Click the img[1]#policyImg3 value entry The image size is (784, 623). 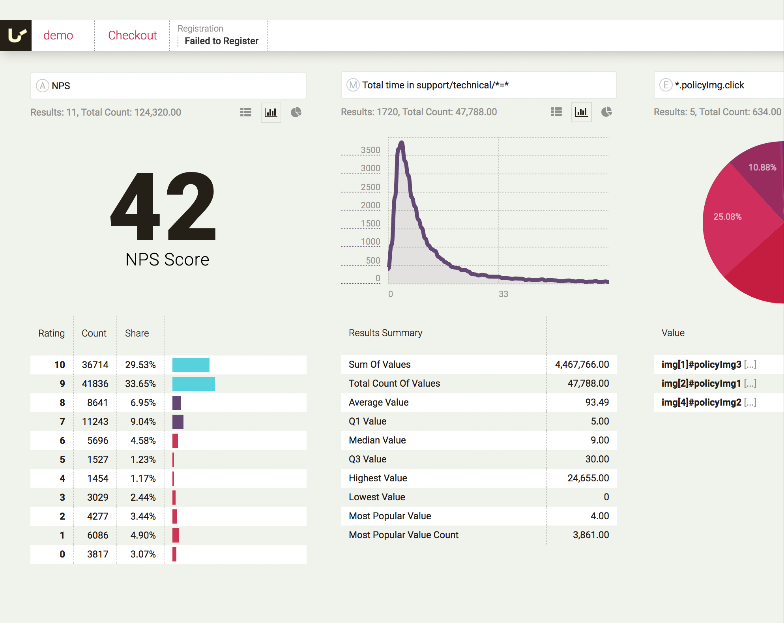tap(708, 364)
